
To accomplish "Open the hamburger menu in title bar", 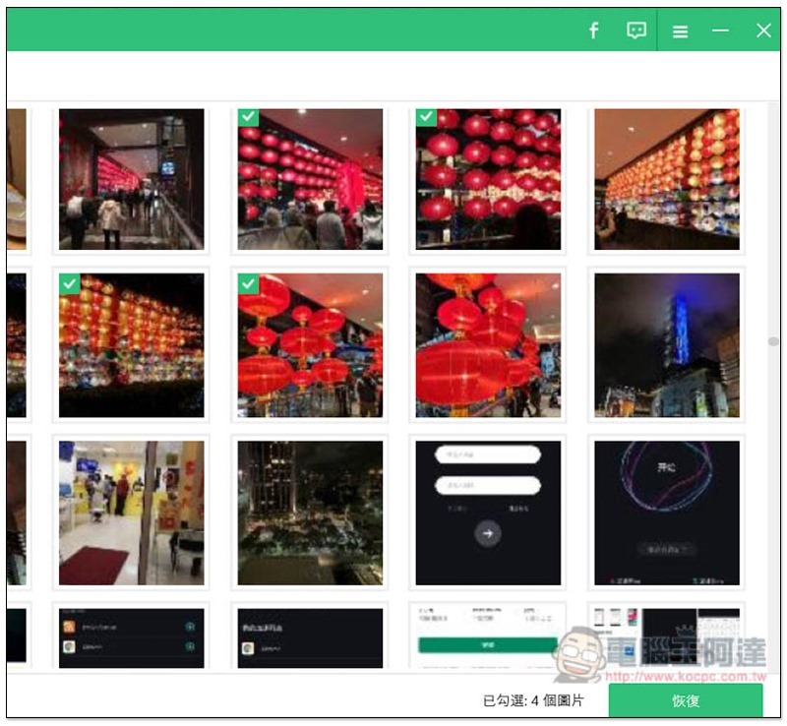I will [680, 31].
